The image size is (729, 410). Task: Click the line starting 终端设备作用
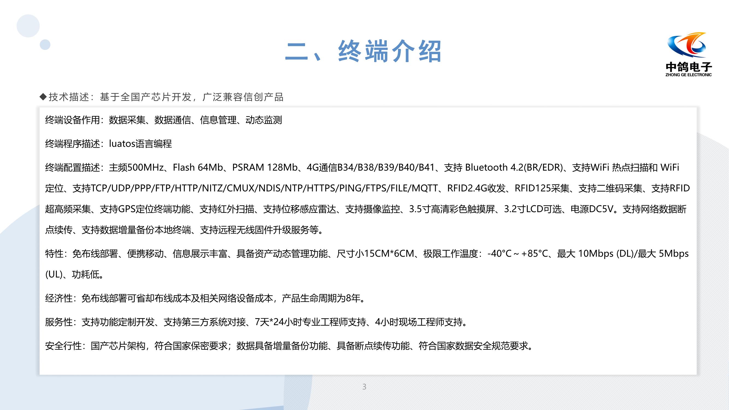163,120
